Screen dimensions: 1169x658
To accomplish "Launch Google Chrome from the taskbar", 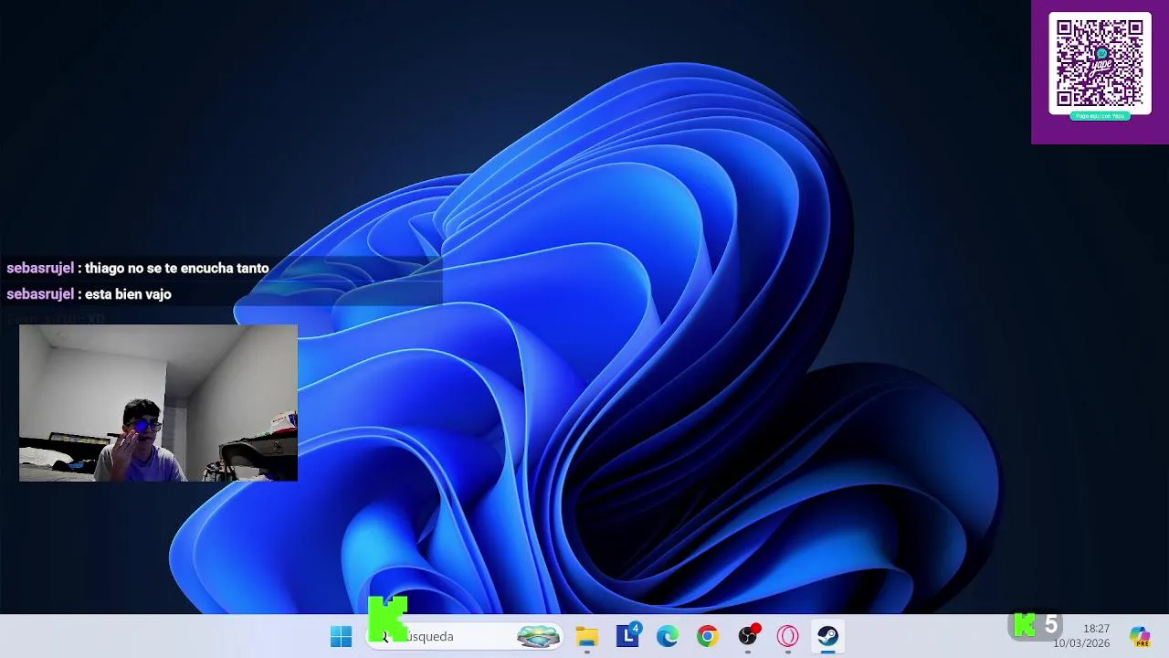I will click(x=708, y=636).
